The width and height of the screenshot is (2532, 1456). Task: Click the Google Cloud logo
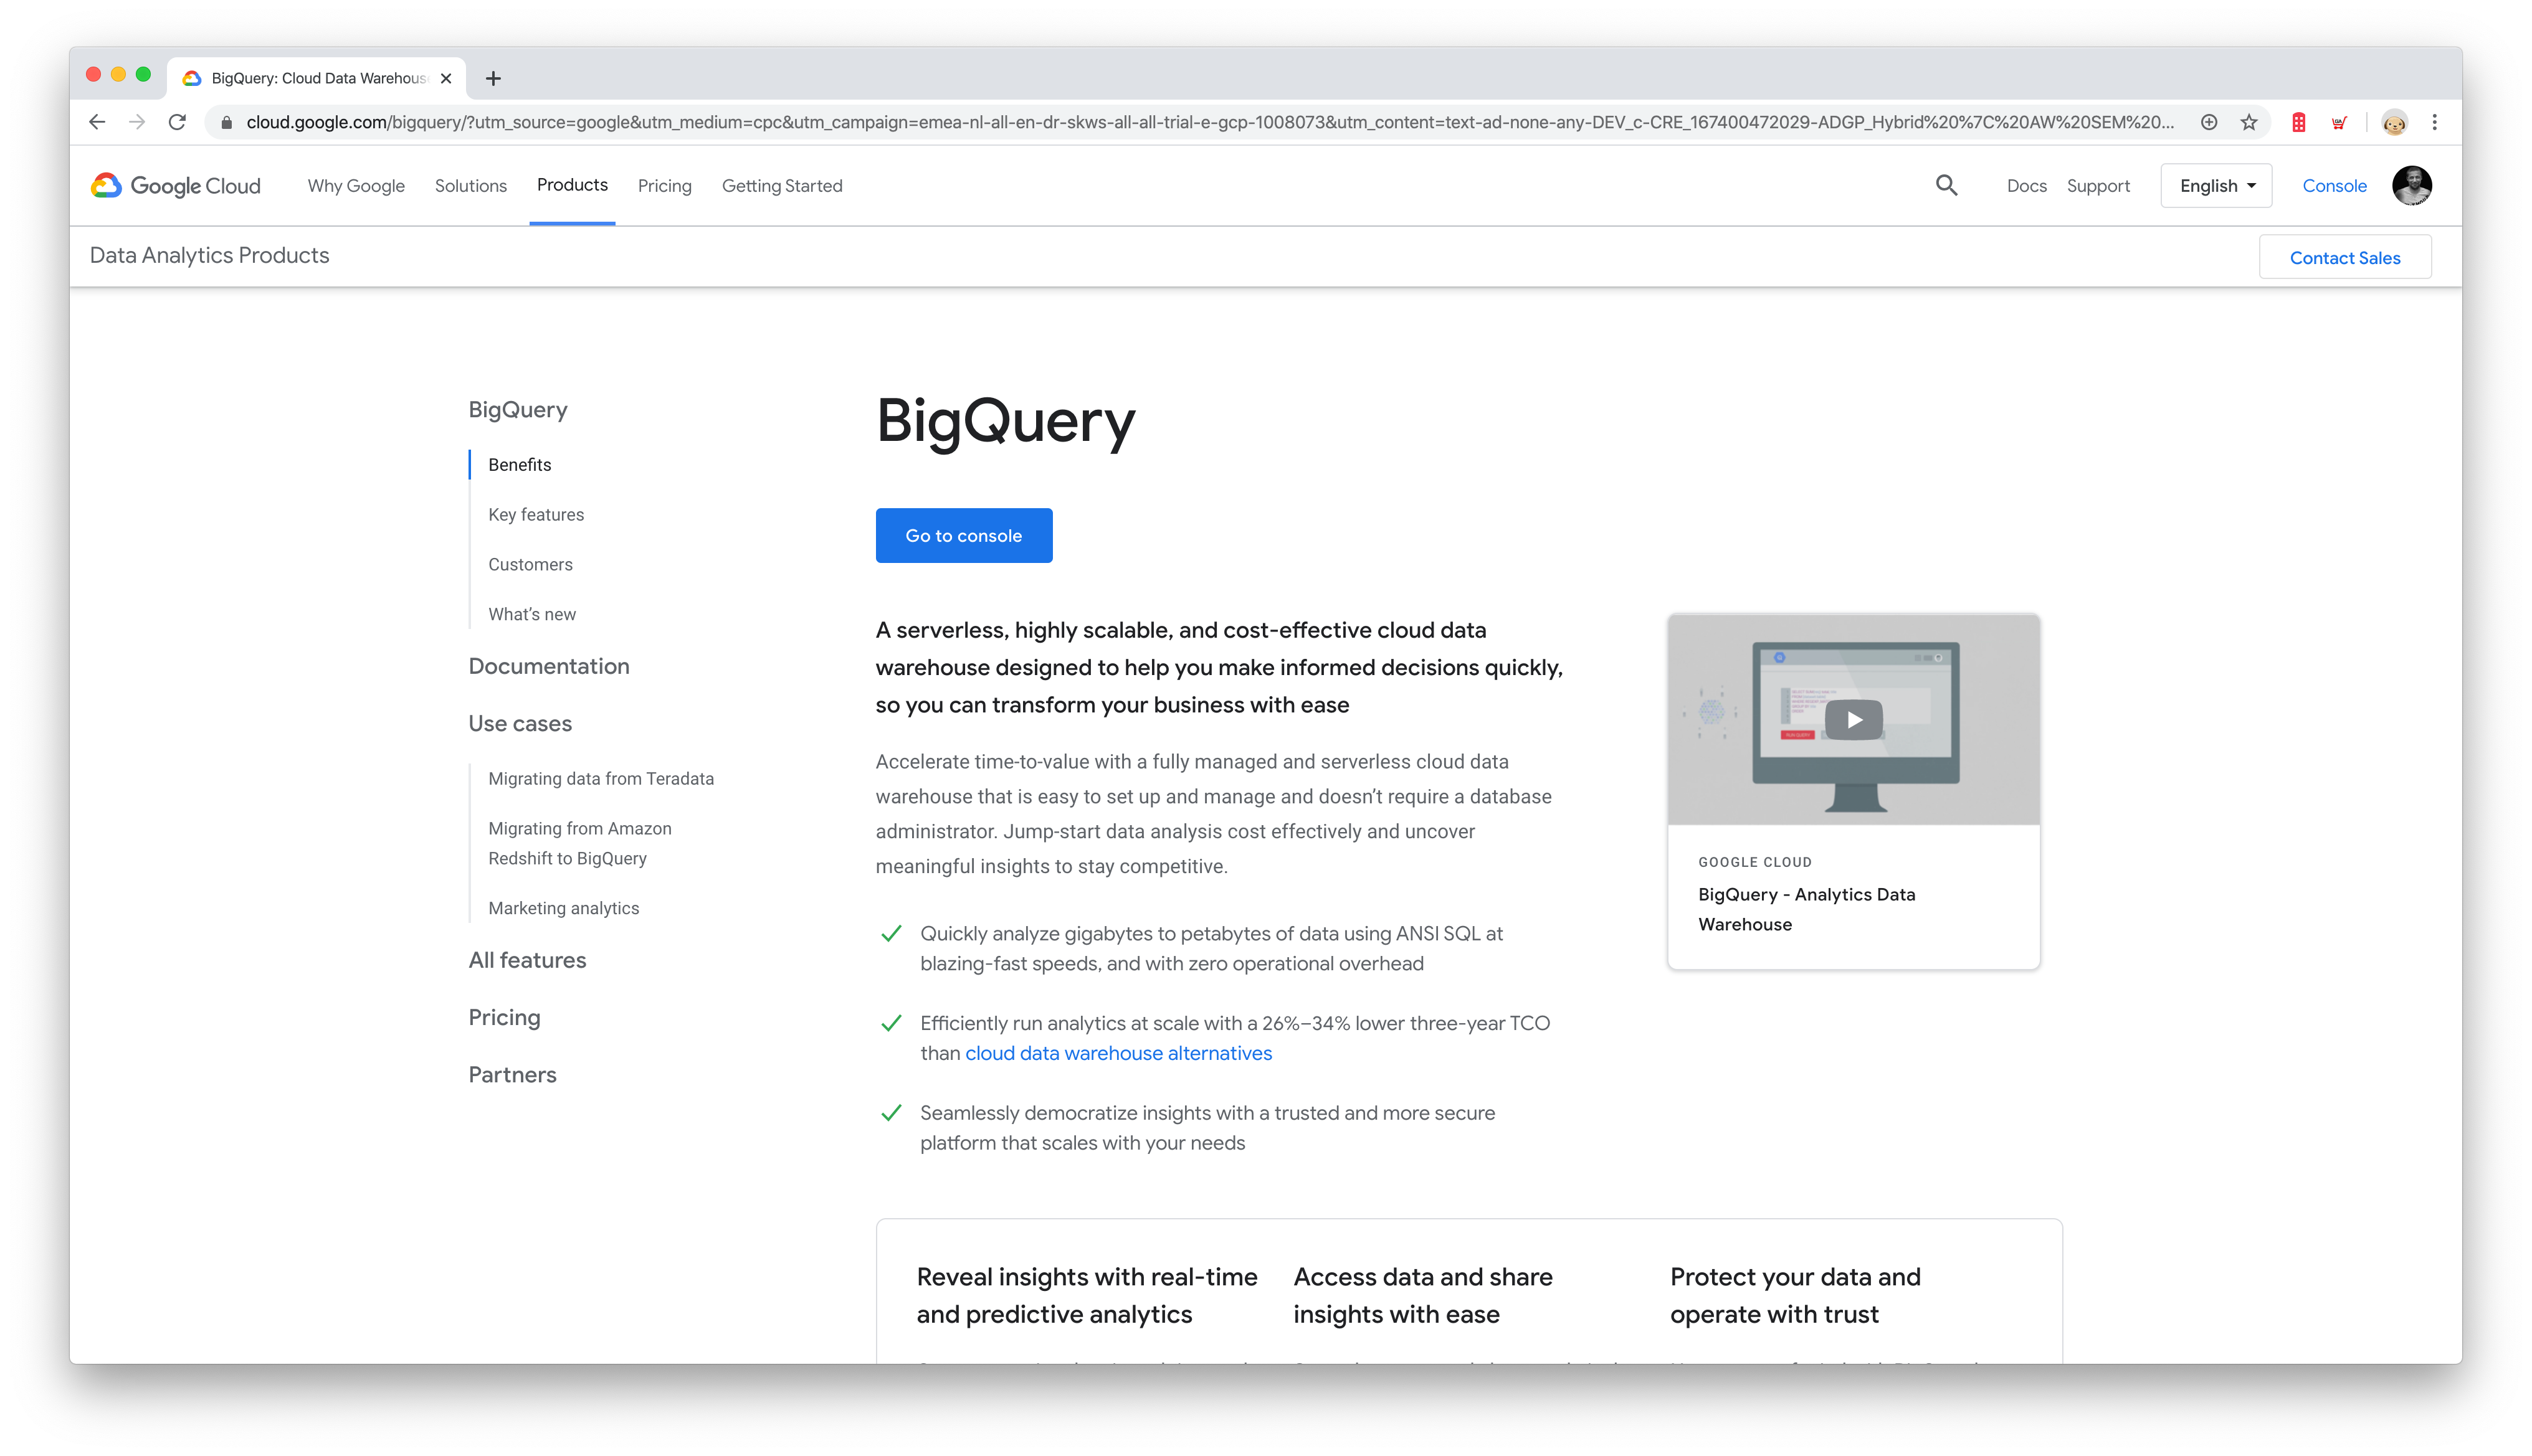click(x=175, y=186)
